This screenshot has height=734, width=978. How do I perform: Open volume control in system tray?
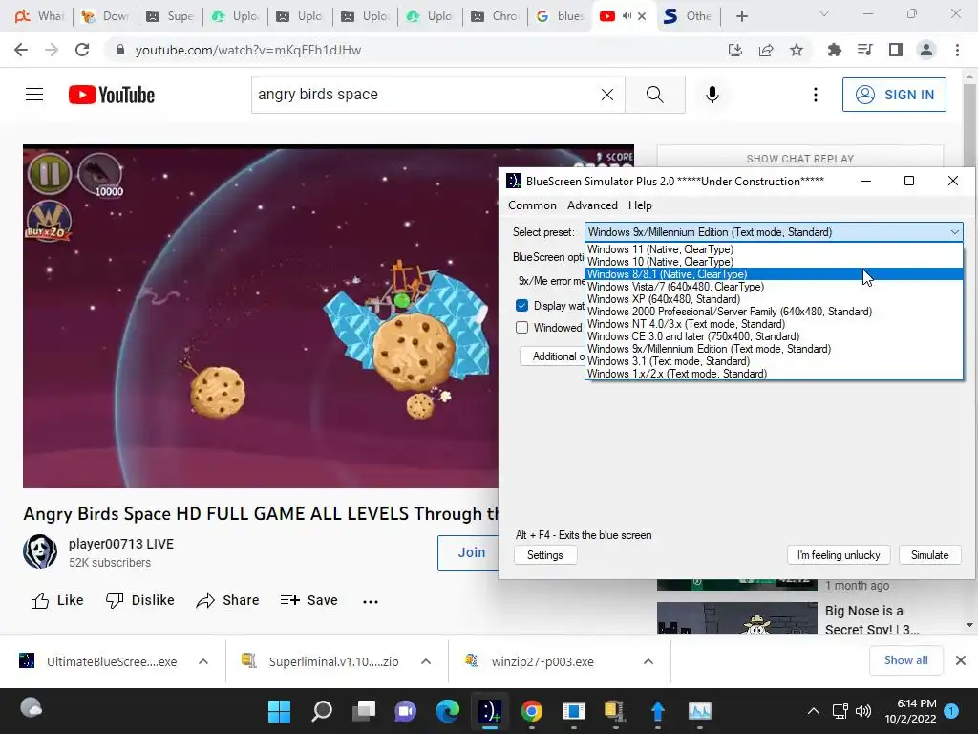click(x=863, y=711)
